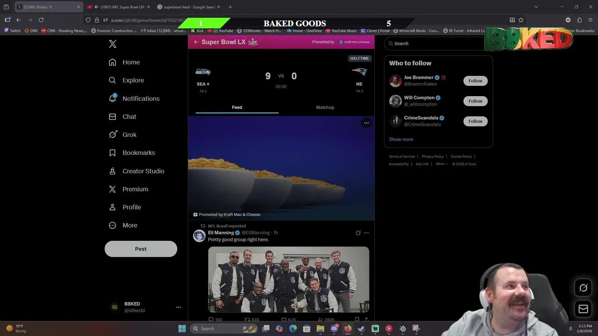Viewport: 598px width, 336px height.
Task: Go back with the Super Bowl LX arrow
Action: (196, 42)
